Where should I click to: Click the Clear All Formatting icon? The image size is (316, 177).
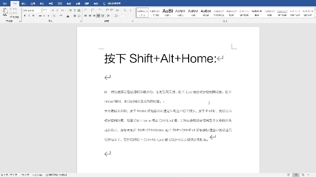[70, 10]
